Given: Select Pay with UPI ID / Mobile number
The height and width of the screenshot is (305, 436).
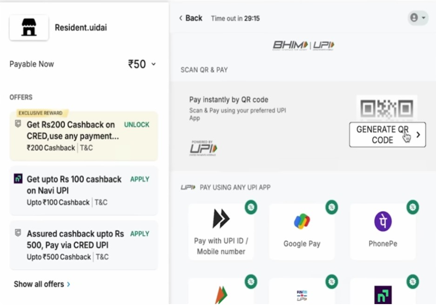Looking at the screenshot, I should 221,231.
